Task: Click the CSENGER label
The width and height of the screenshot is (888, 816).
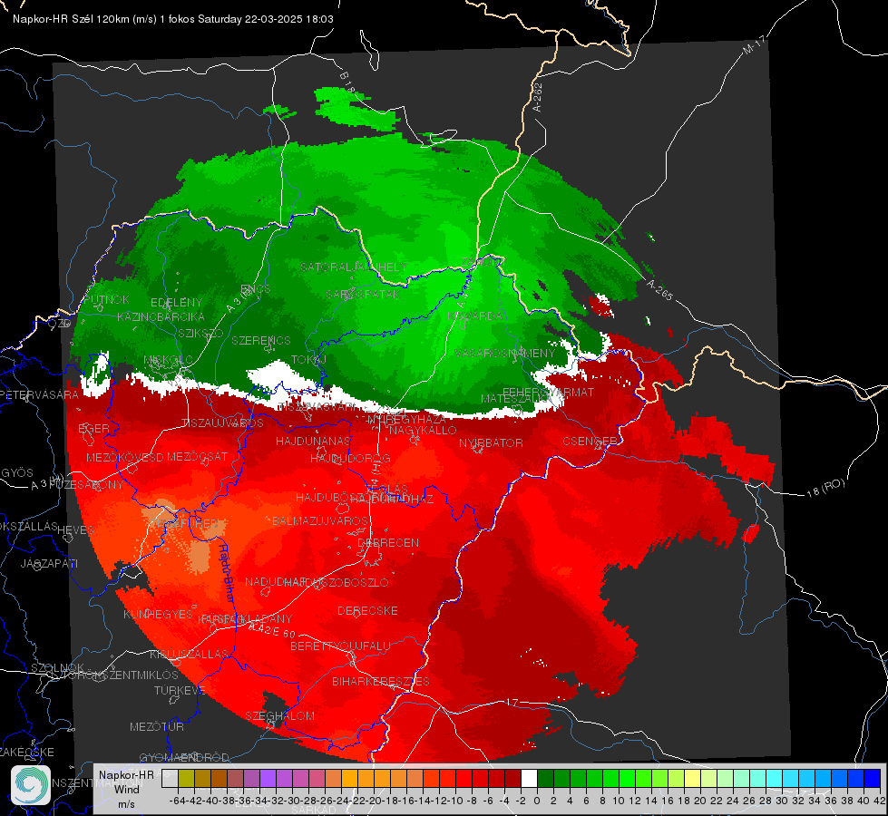Action: tap(590, 441)
